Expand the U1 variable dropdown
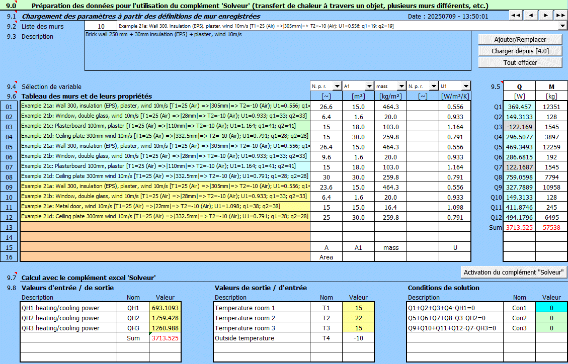This screenshot has width=568, height=364. click(x=465, y=86)
